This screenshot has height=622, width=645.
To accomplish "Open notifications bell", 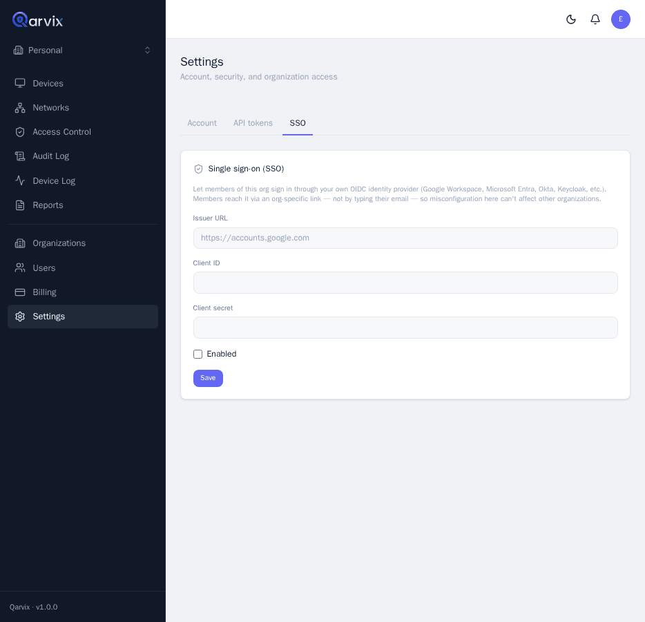I will point(595,19).
